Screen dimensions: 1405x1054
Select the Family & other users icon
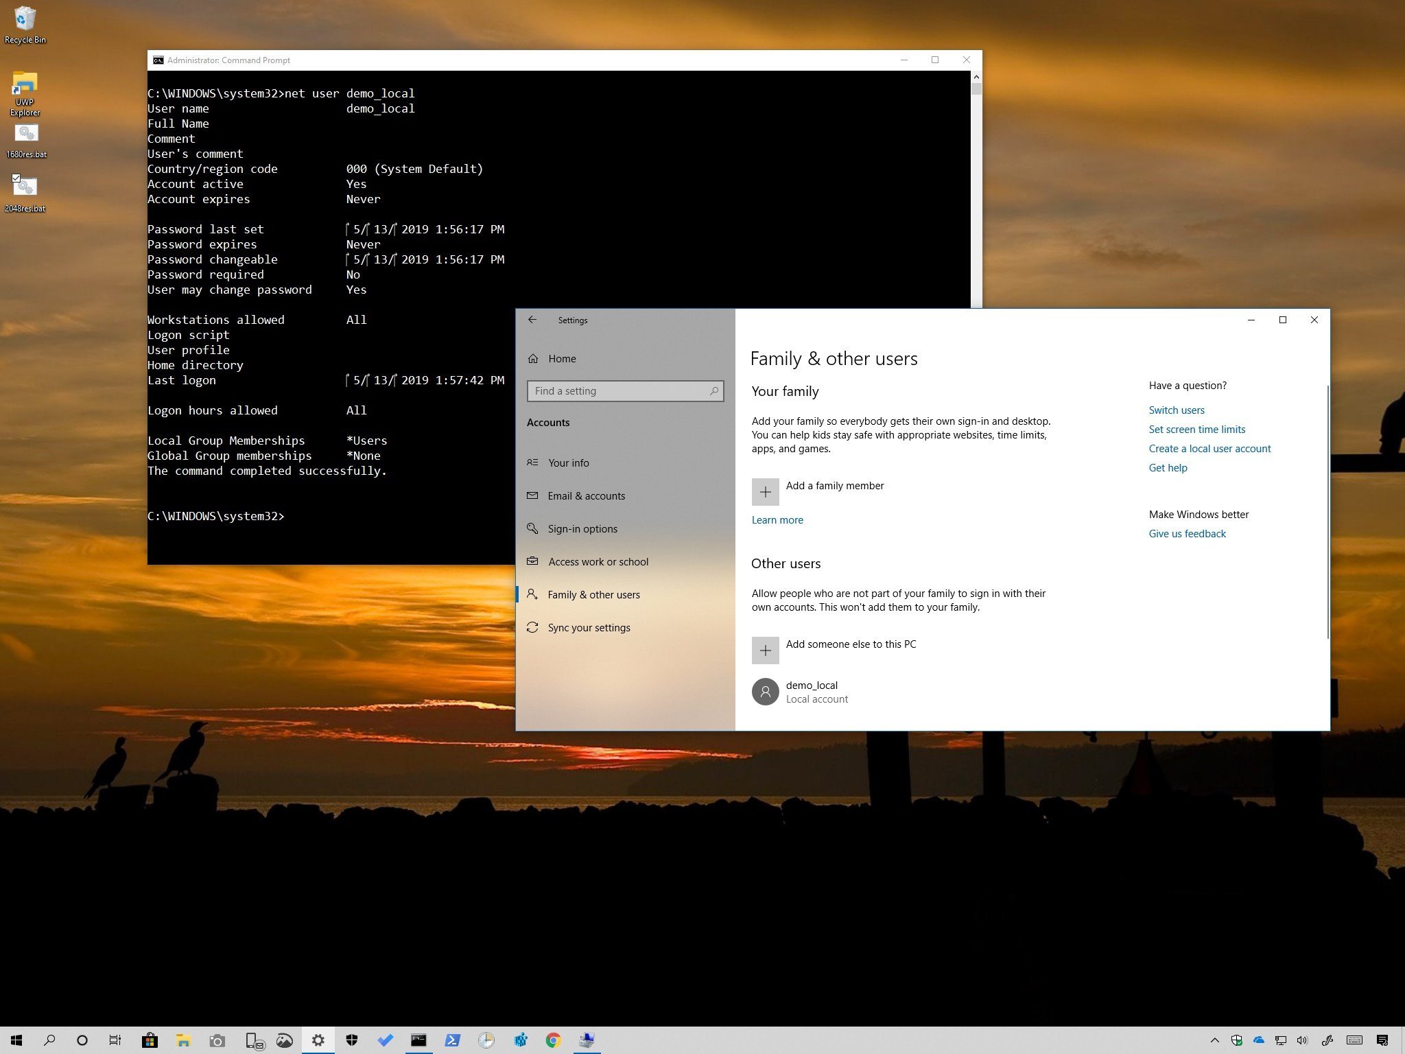[533, 594]
